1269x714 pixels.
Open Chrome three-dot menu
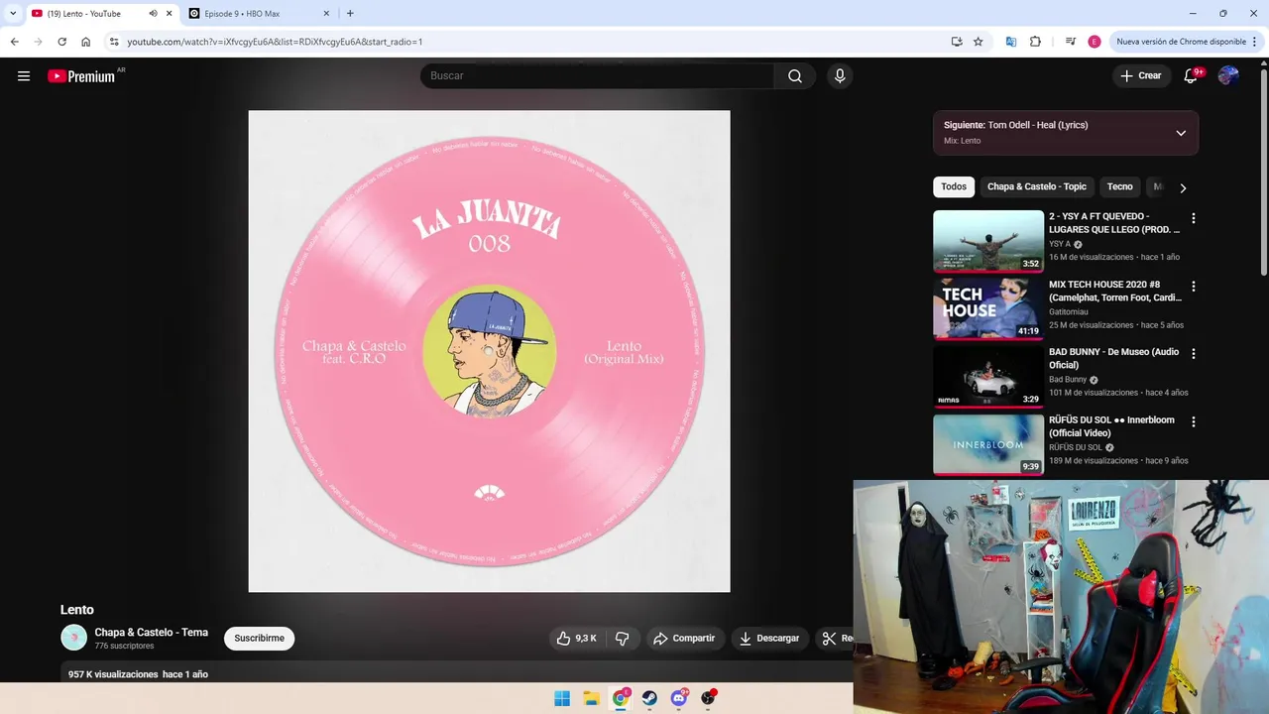[x=1255, y=42]
